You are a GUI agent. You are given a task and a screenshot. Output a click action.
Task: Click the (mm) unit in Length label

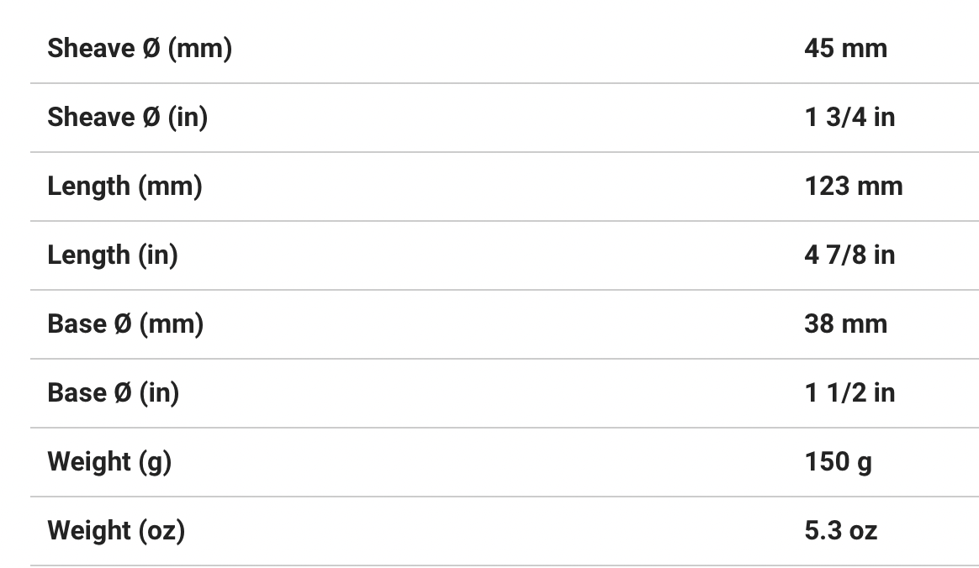click(170, 187)
